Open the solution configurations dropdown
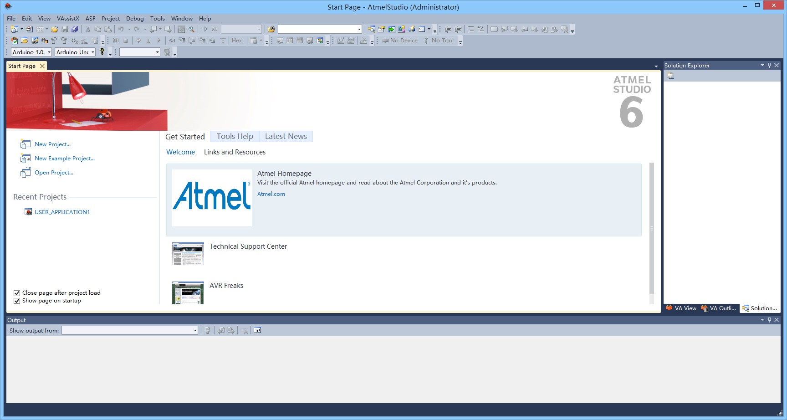Viewport: 787px width, 420px height. click(x=241, y=29)
